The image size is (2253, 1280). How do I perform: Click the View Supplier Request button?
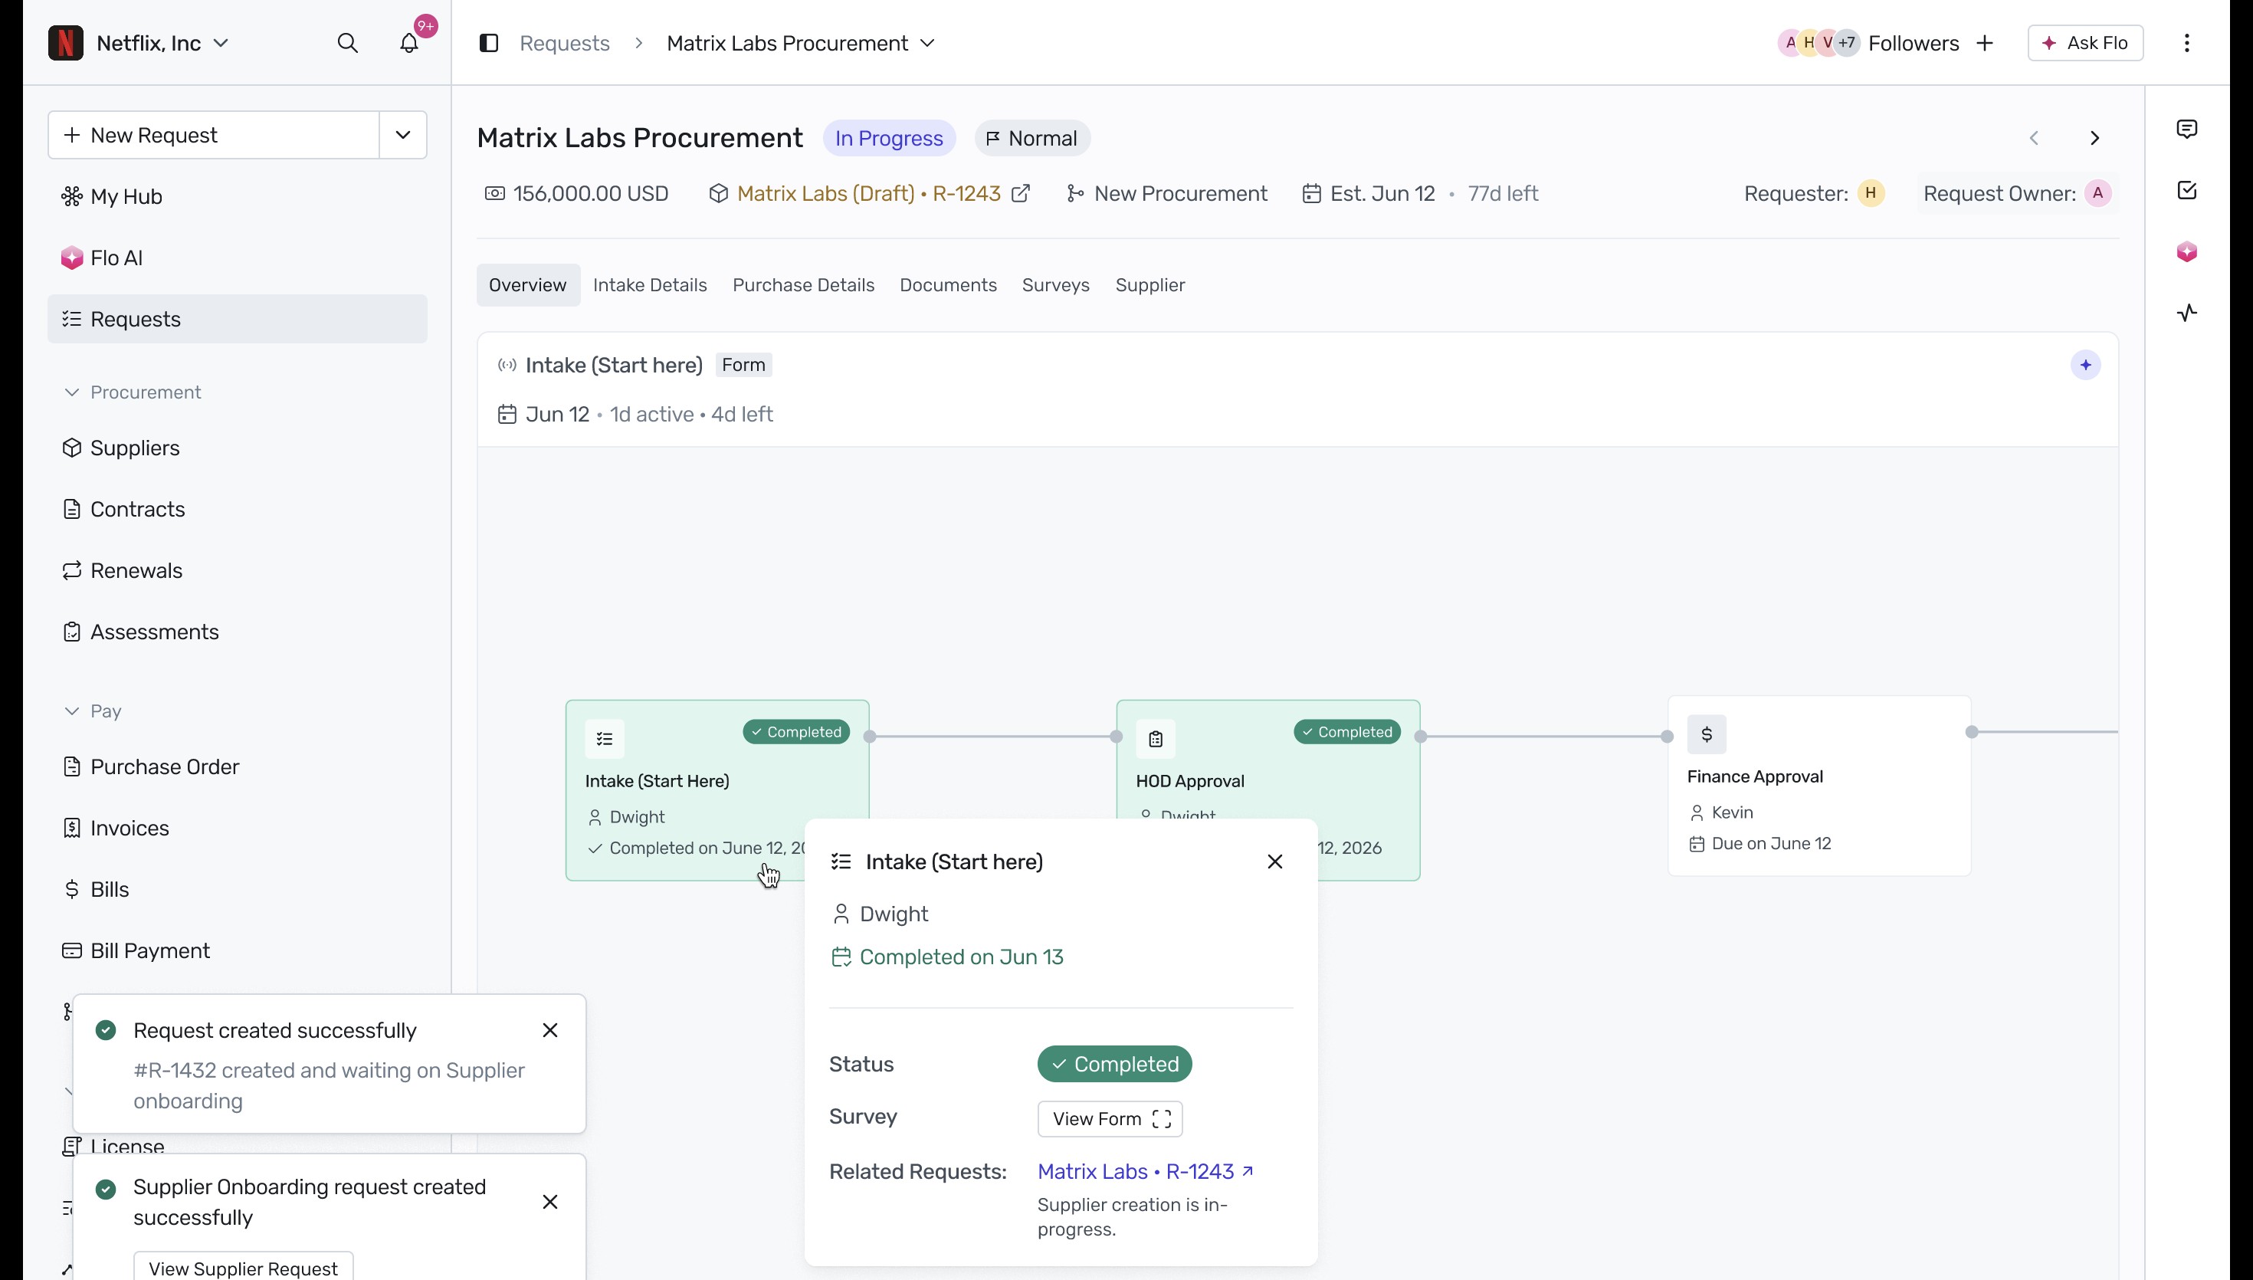244,1267
